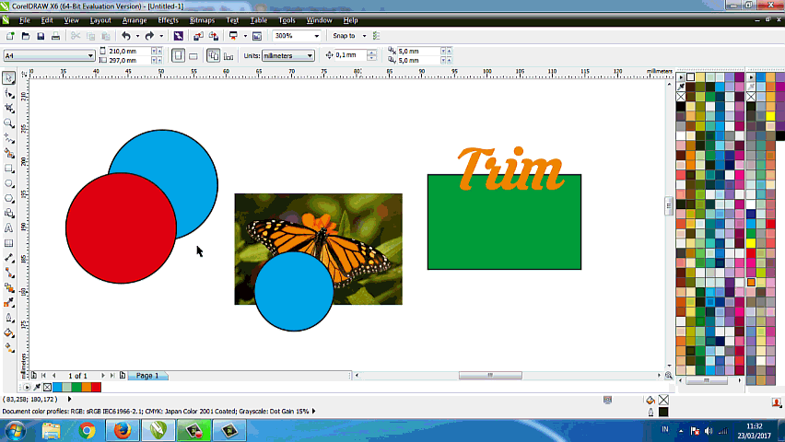Open the A4 page size dropdown
The height and width of the screenshot is (442, 785).
click(x=90, y=55)
